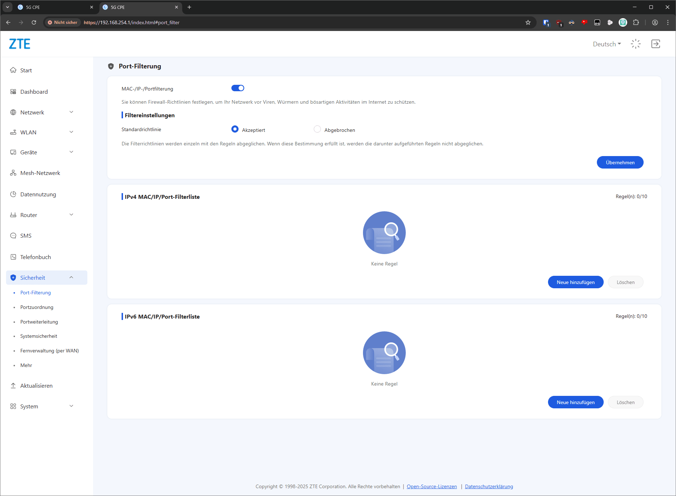The width and height of the screenshot is (676, 496).
Task: Toggle MAC-/IP-/Portfilterung switch
Action: click(x=238, y=88)
